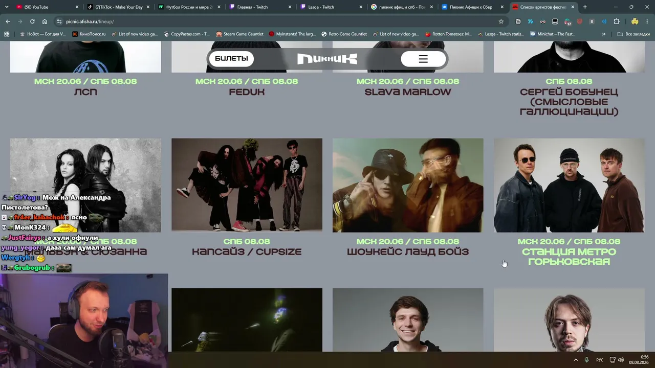The height and width of the screenshot is (368, 655).
Task: Expand the hidden system tray icons
Action: tap(576, 360)
